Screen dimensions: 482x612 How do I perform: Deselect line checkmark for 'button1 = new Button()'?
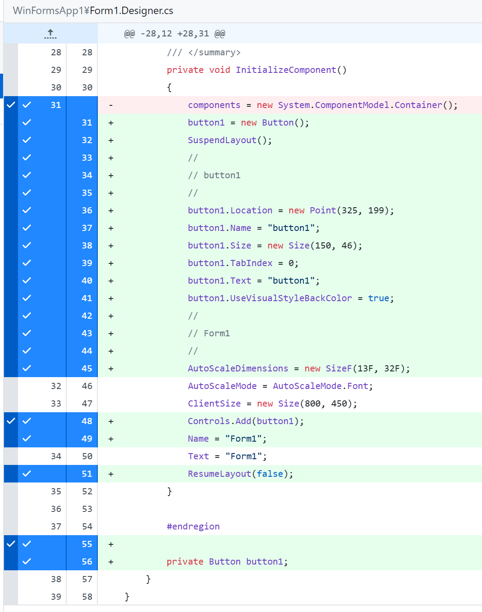pos(27,122)
